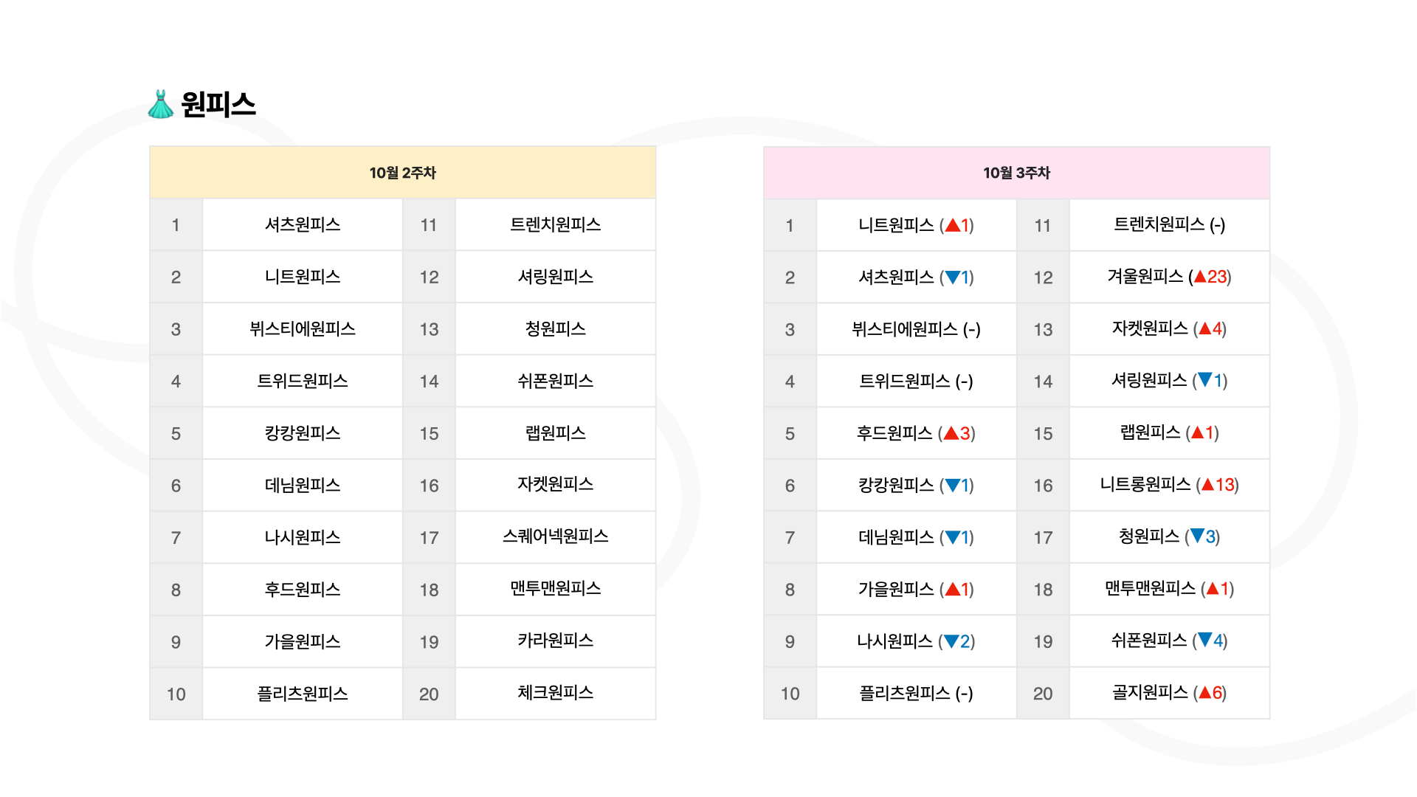The height and width of the screenshot is (797, 1417).
Task: Click 맨투맨원피스 in the 10월 2주차 table
Action: pyautogui.click(x=556, y=589)
